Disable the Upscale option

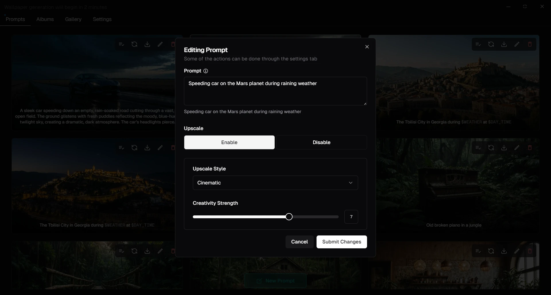(x=321, y=142)
